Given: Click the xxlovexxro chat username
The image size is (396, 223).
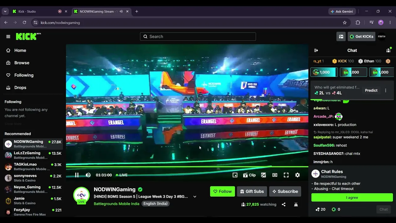Looking at the screenshot, I should [324, 125].
